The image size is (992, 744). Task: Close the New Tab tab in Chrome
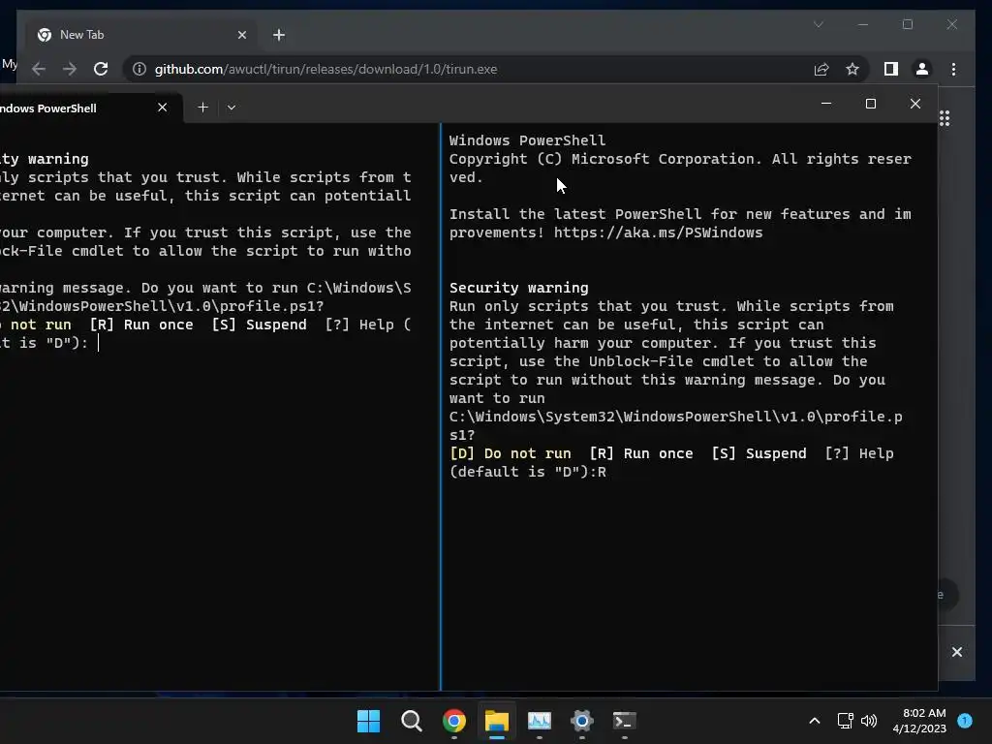click(241, 35)
